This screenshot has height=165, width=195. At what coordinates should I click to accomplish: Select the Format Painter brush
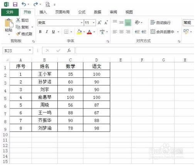[24, 34]
